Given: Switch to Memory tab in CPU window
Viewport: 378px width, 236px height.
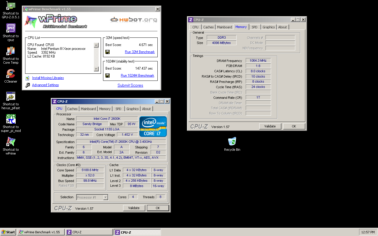Looking at the screenshot, I should pos(105,109).
